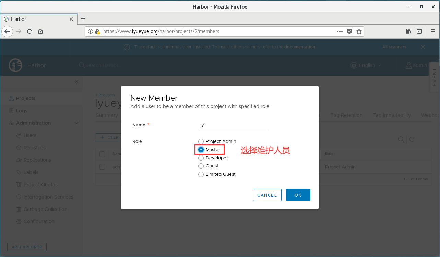Image resolution: width=440 pixels, height=257 pixels.
Task: Click the Name input field with 'ly'
Action: click(x=233, y=125)
